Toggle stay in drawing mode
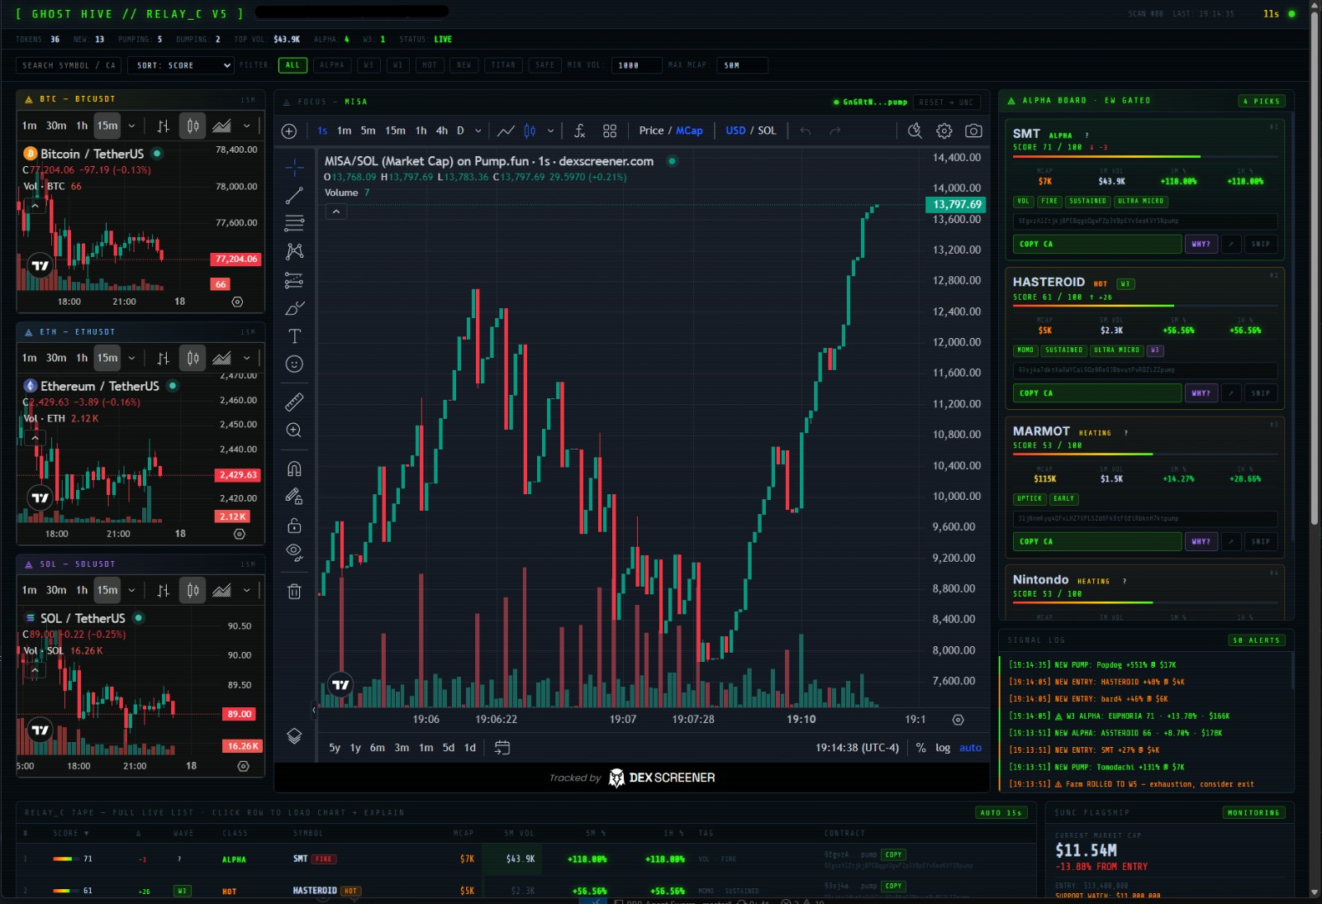Viewport: 1322px width, 904px height. pyautogui.click(x=294, y=497)
